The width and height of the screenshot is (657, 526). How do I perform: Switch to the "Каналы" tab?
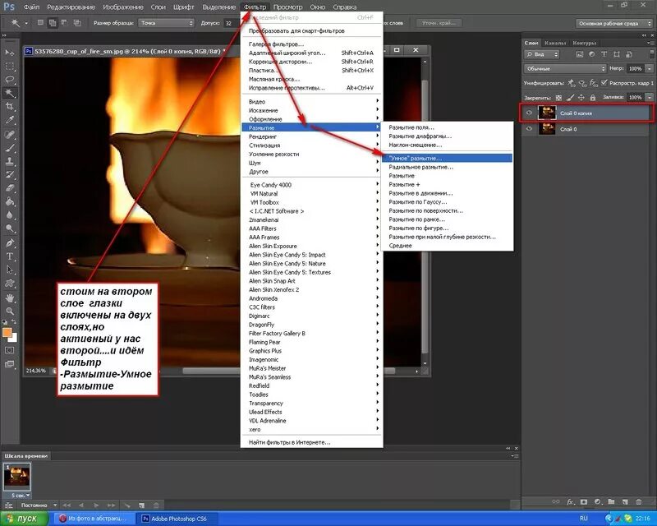[x=555, y=43]
